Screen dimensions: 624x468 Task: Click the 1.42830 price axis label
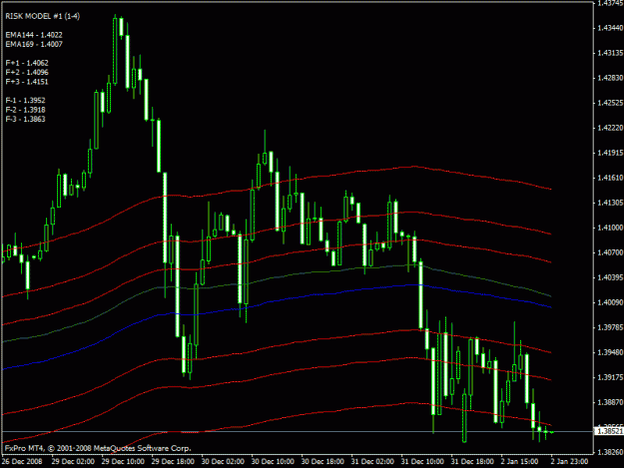click(x=610, y=78)
